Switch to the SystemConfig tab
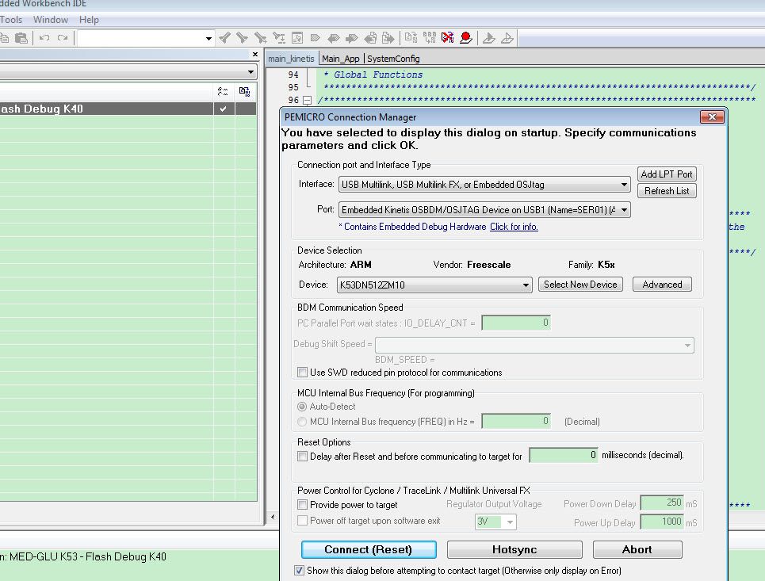Image resolution: width=765 pixels, height=581 pixels. [393, 59]
